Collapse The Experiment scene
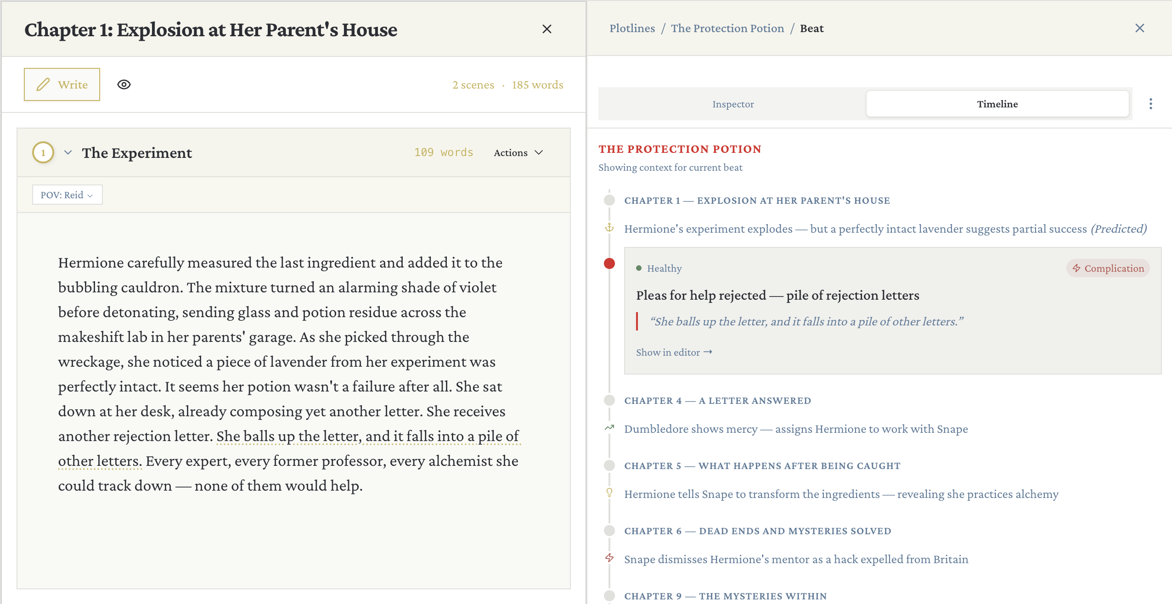This screenshot has height=604, width=1172. (68, 152)
